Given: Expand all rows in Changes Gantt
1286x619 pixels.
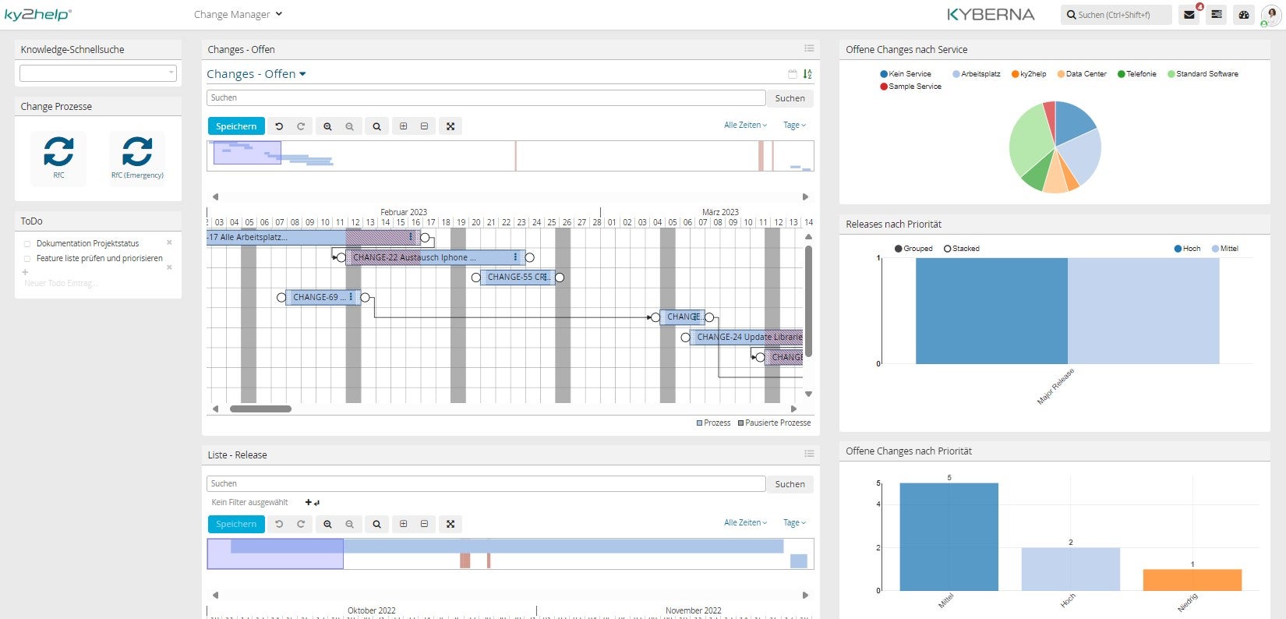Looking at the screenshot, I should [x=403, y=126].
